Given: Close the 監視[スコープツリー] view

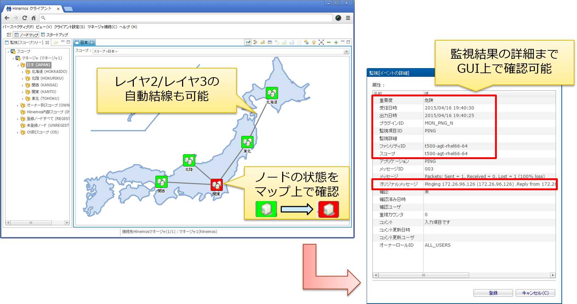Looking at the screenshot, I should tap(47, 42).
